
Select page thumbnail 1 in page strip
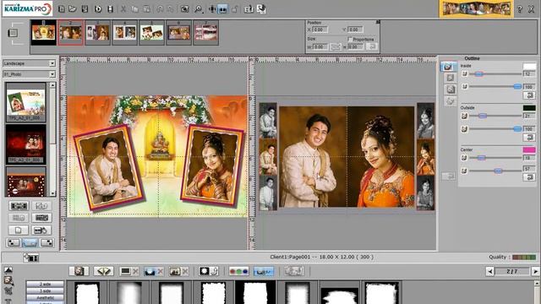click(43, 33)
